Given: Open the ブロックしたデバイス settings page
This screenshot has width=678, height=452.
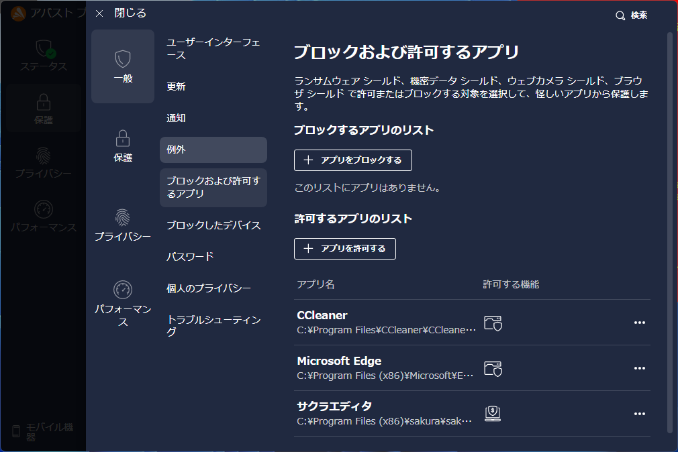Looking at the screenshot, I should coord(213,225).
